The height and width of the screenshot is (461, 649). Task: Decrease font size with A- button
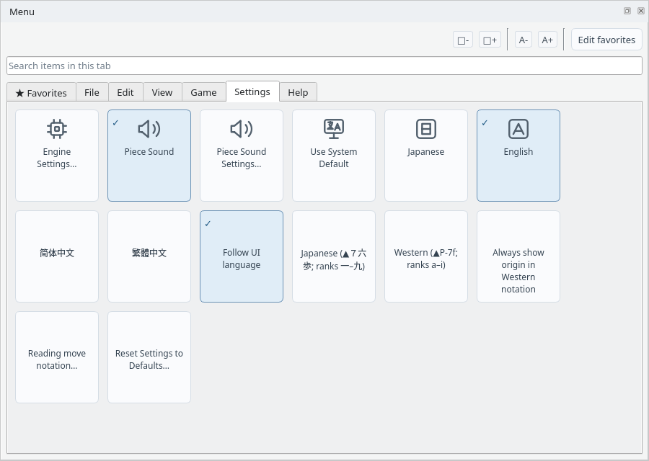[x=524, y=40]
